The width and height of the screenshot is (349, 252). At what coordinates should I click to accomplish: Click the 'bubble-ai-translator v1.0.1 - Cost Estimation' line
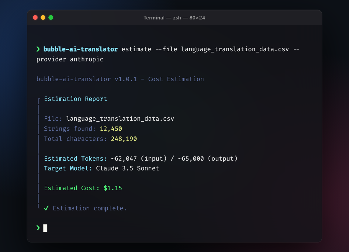pyautogui.click(x=120, y=79)
